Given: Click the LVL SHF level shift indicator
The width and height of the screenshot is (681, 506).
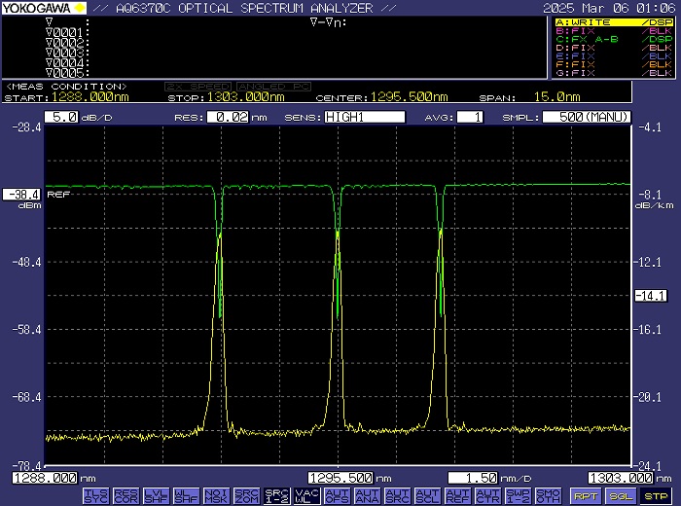Looking at the screenshot, I should tap(157, 495).
